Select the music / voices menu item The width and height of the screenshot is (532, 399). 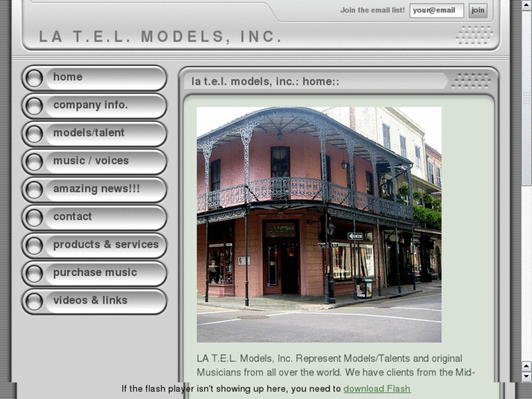(x=94, y=162)
